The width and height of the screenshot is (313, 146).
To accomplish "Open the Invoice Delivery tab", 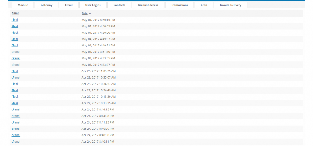I will click(x=231, y=5).
